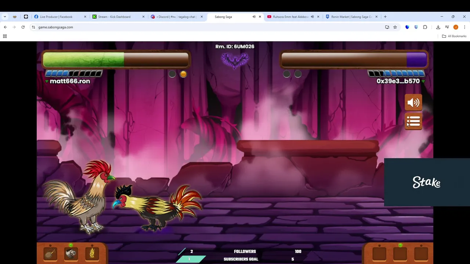
Task: Click the pinned tab with white square icon
Action: [x=26, y=16]
